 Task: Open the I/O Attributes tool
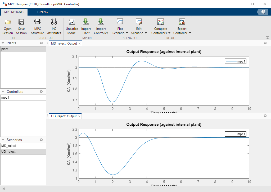(54, 22)
